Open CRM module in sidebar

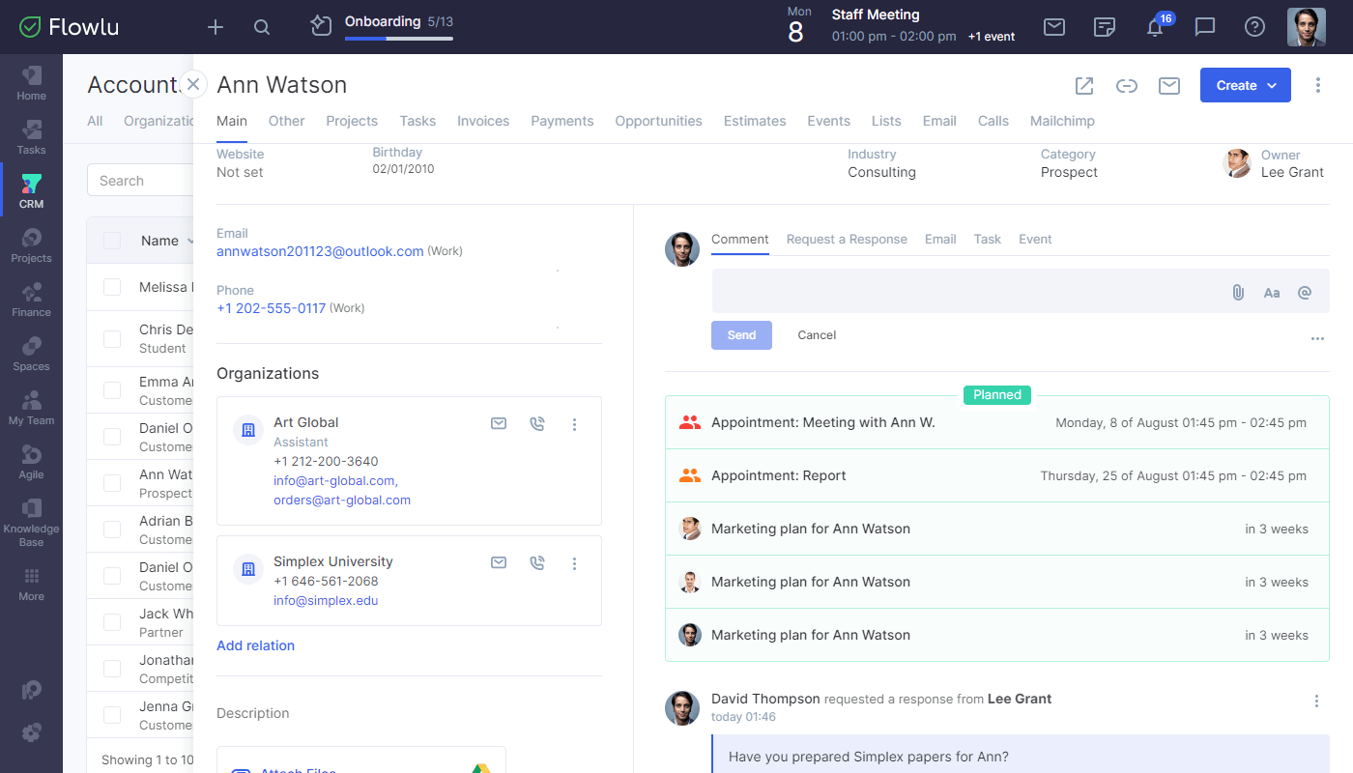click(31, 191)
